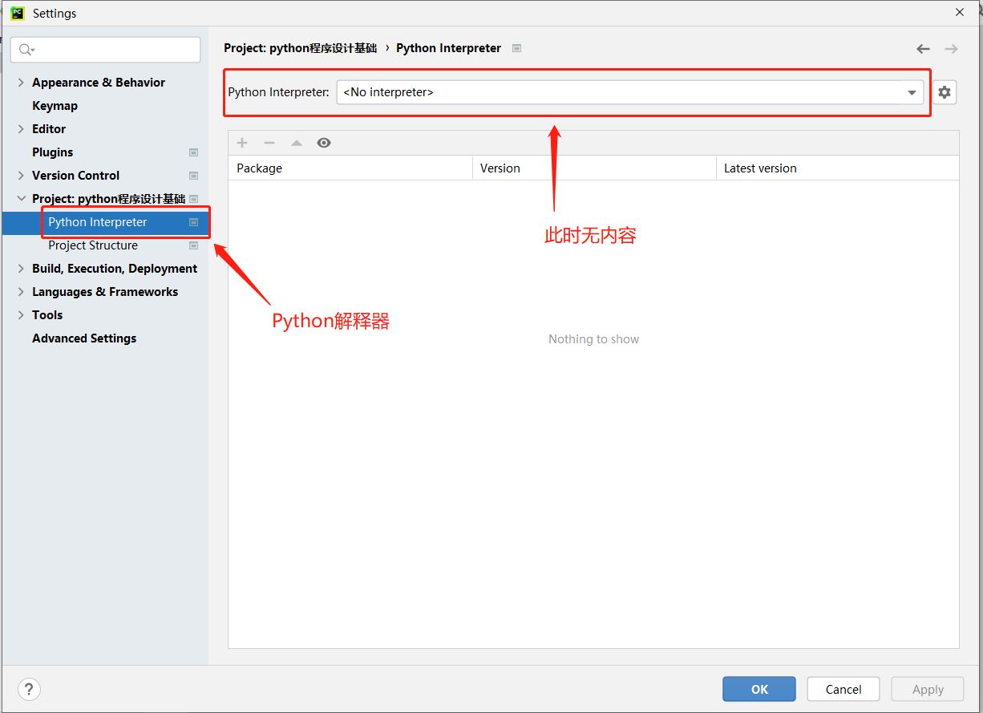Viewport: 983px width, 713px height.
Task: Click the plus icon to install a package
Action: pos(242,143)
